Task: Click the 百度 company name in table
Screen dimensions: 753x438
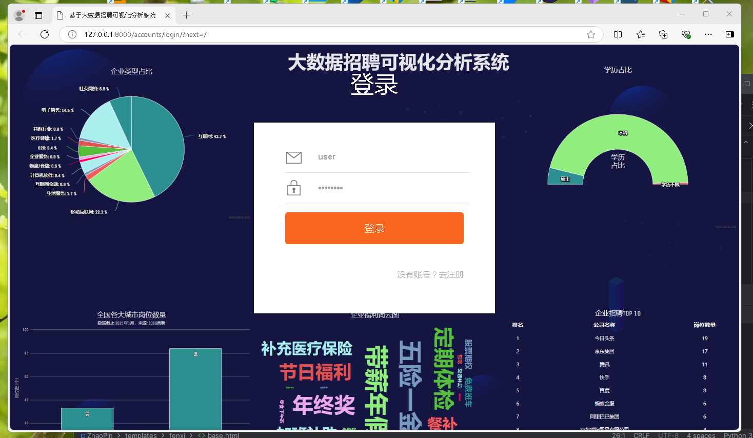Action: pos(604,391)
